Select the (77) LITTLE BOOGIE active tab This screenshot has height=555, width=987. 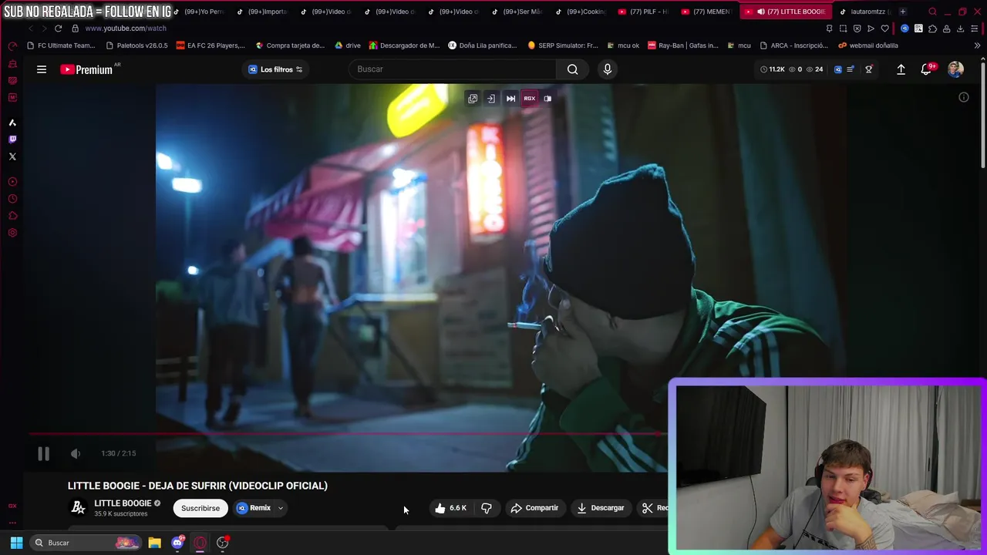tap(787, 12)
